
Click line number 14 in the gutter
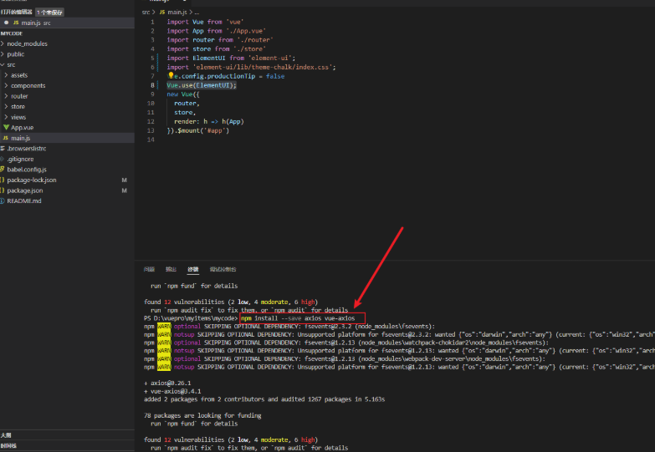pos(151,140)
